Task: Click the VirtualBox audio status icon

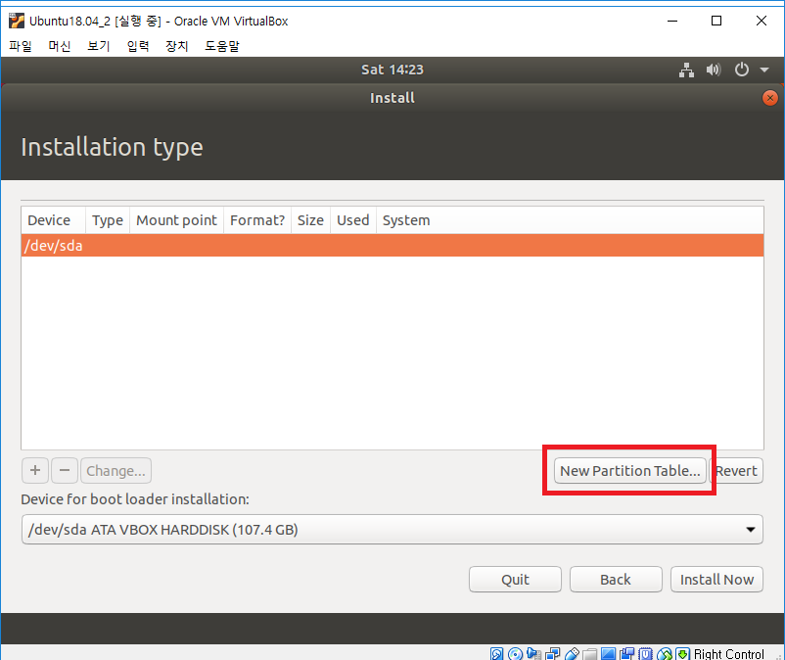Action: [x=533, y=653]
